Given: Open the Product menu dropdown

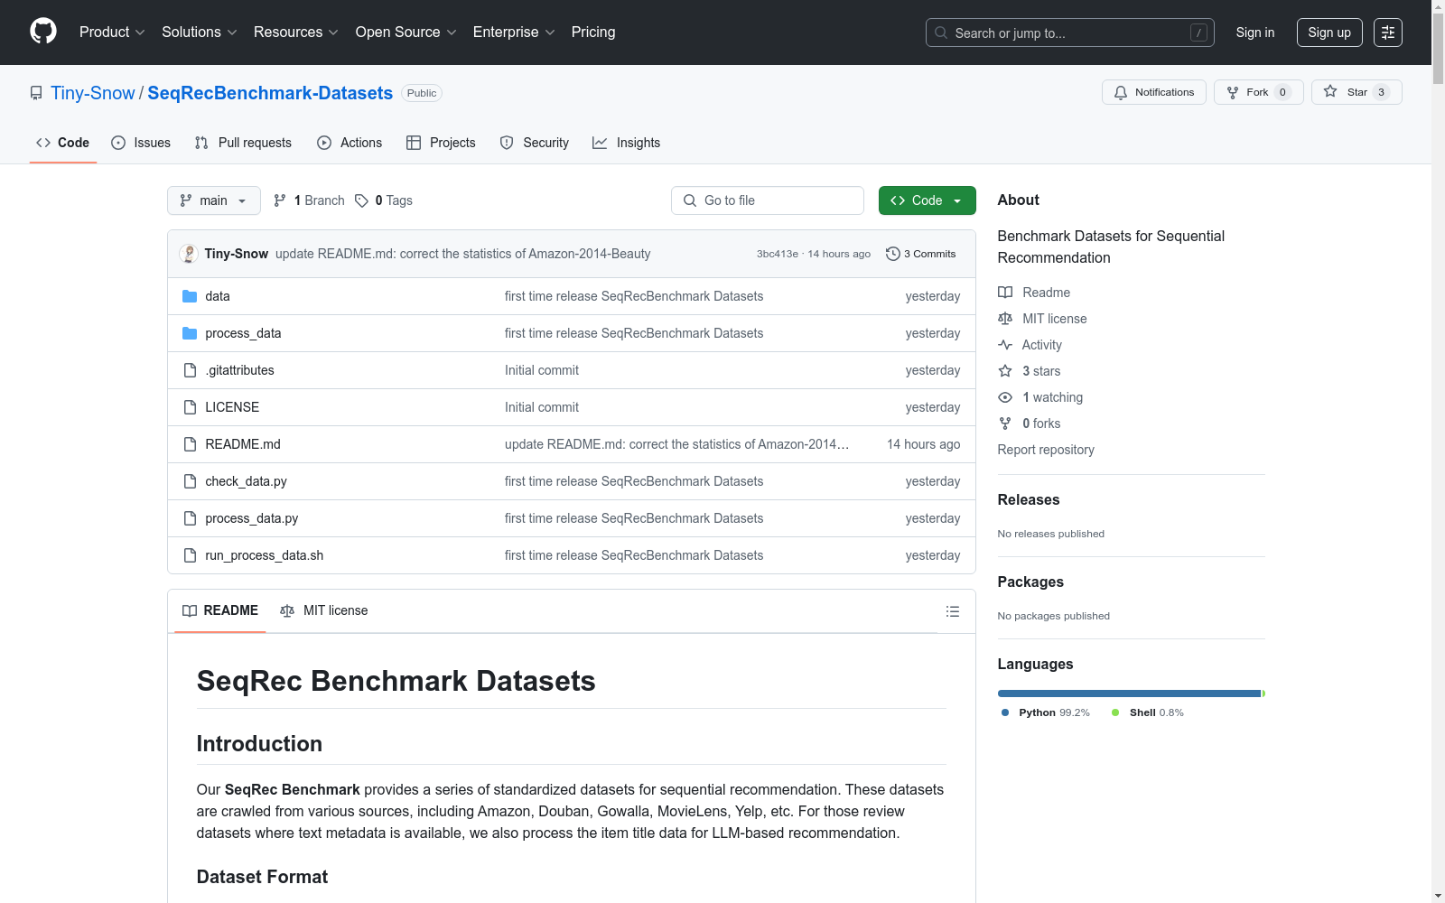Looking at the screenshot, I should tap(111, 32).
